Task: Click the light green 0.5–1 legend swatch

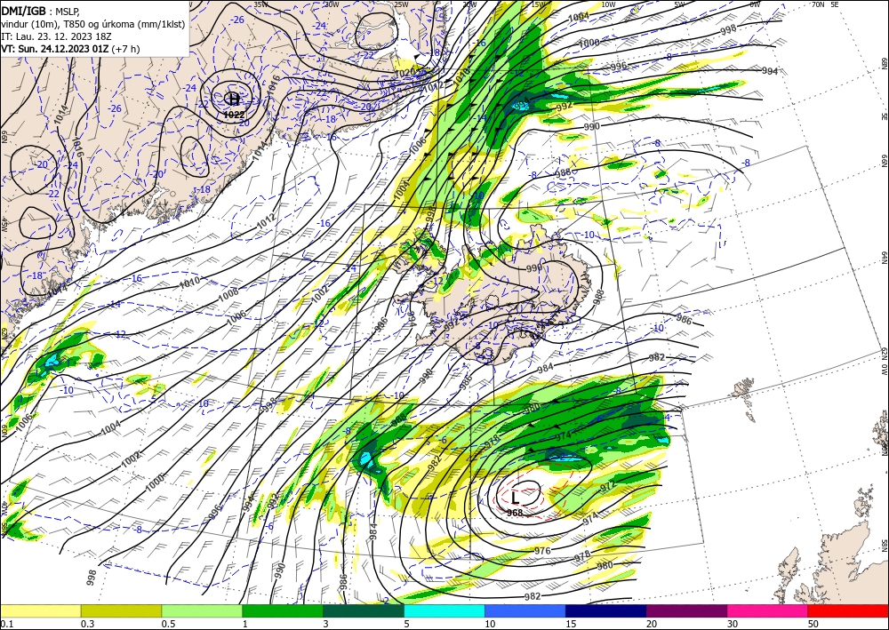Action: 202,610
